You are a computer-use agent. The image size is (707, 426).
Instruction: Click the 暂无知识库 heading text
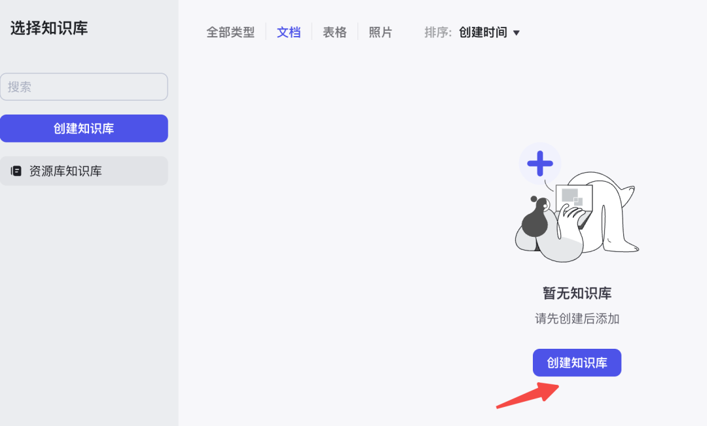(x=577, y=293)
